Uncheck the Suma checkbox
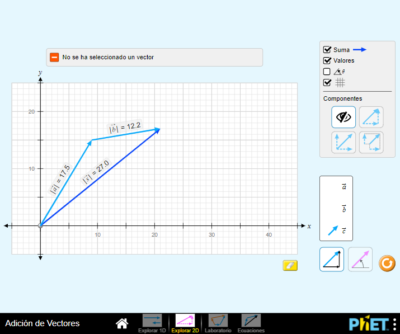 pos(327,50)
